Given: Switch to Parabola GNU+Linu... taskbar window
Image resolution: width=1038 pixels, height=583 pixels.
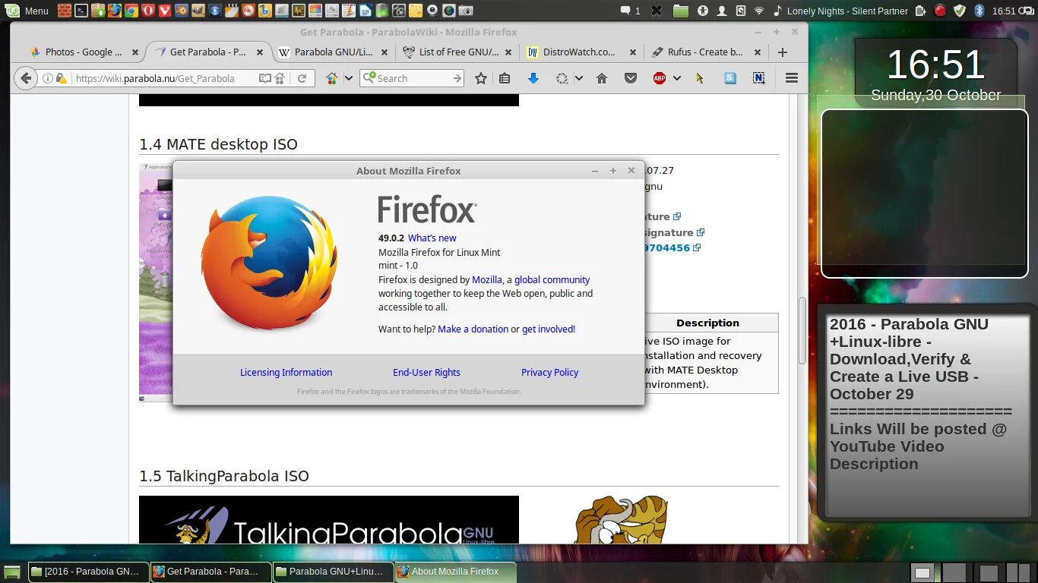Looking at the screenshot, I should 334,572.
